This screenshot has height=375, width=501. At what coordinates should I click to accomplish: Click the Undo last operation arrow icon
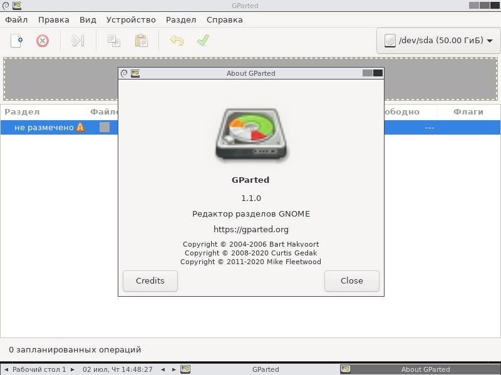[x=177, y=41]
